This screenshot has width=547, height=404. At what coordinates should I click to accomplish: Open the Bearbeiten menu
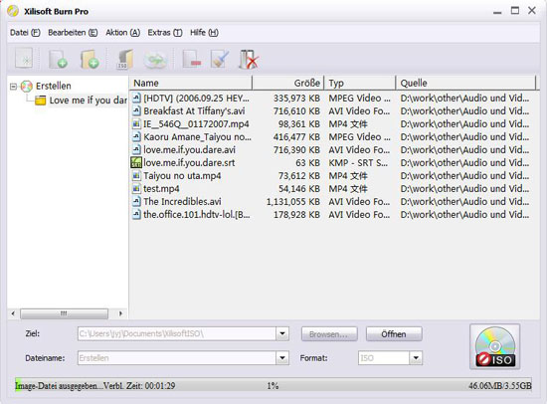[x=73, y=33]
